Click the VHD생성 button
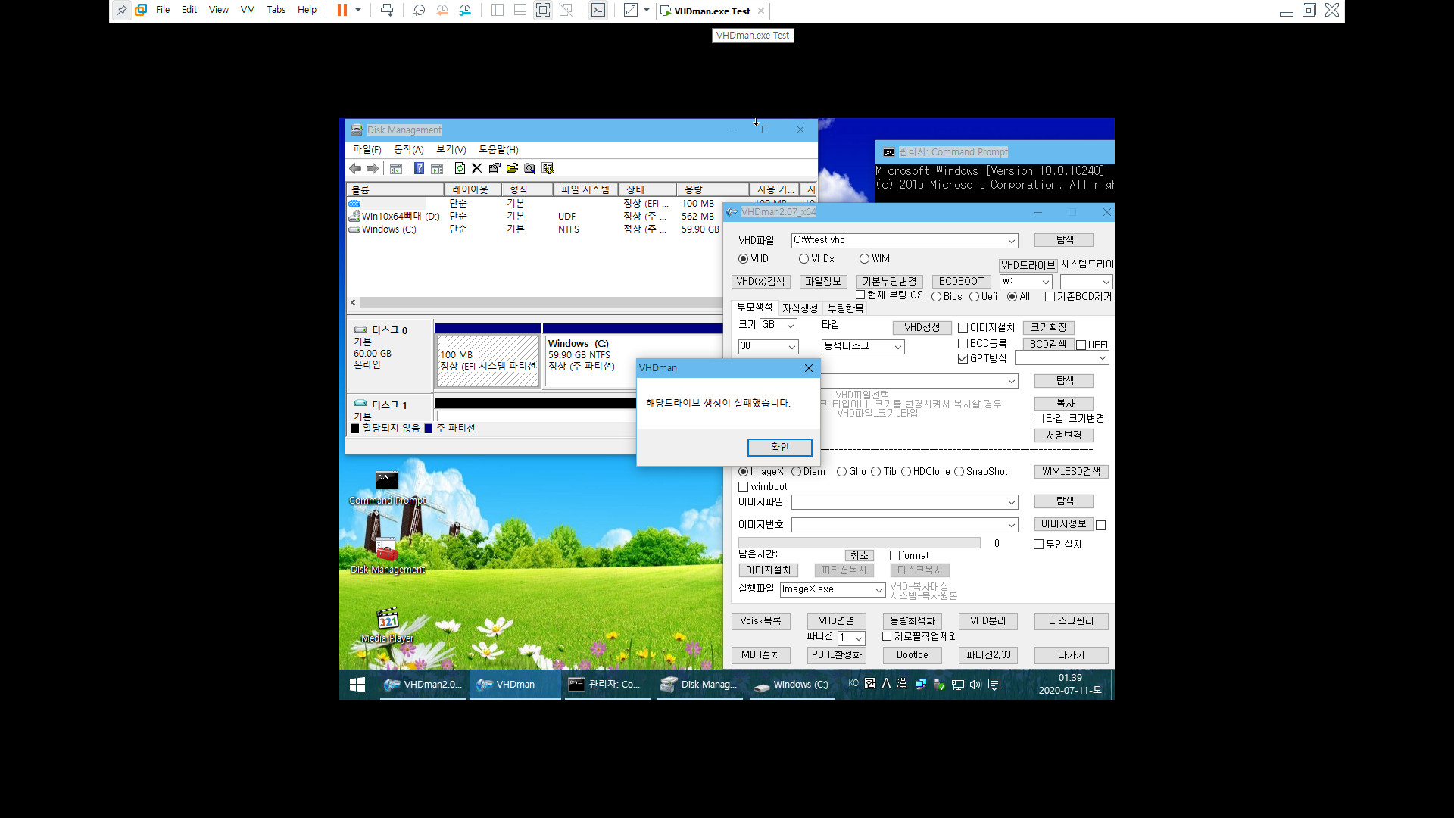1454x818 pixels. click(922, 328)
